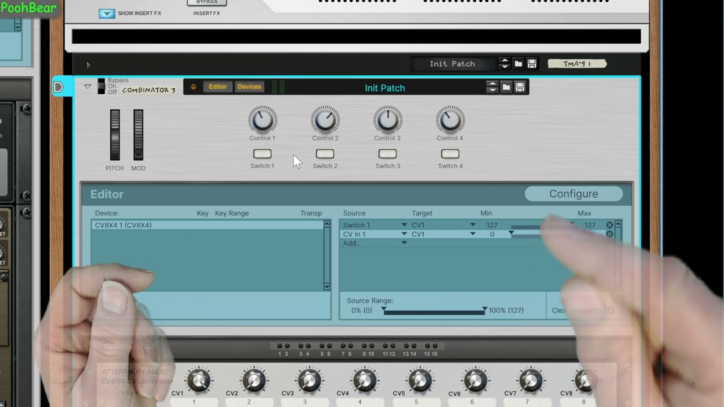The height and width of the screenshot is (407, 724).
Task: Click the CV5 knob on CV8X4
Action: [x=420, y=381]
